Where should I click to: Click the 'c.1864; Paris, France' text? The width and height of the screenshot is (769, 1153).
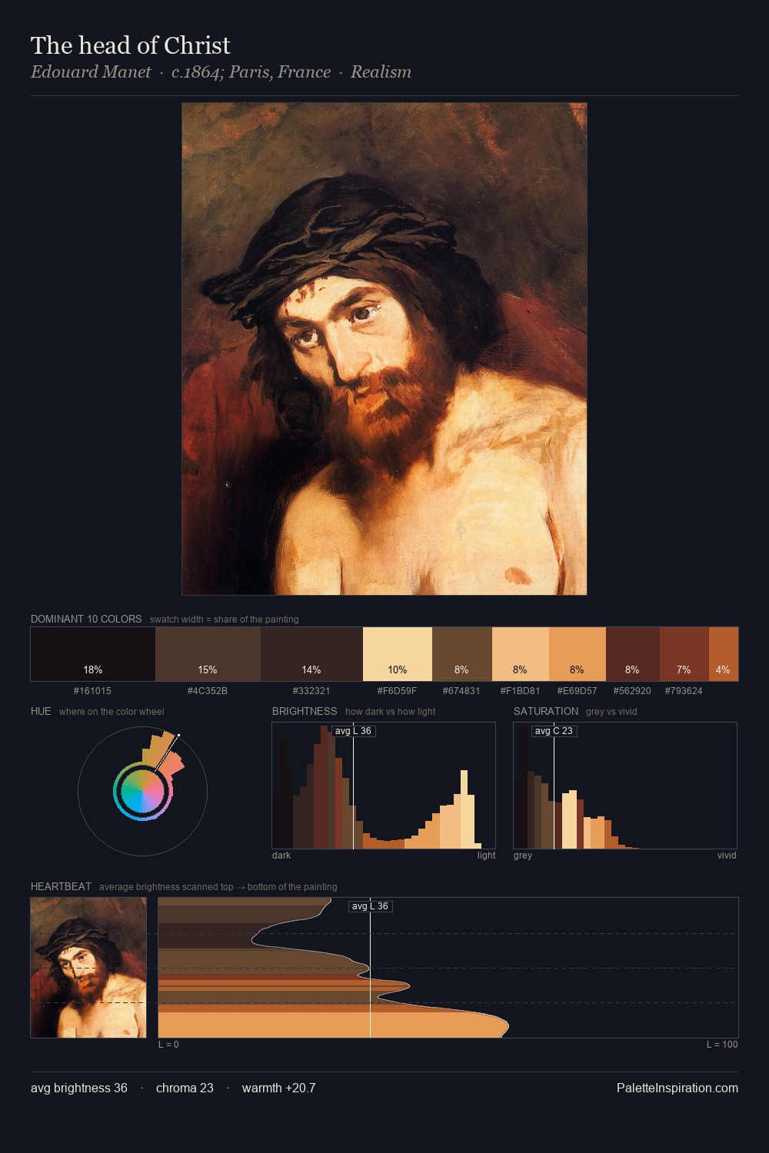click(251, 72)
